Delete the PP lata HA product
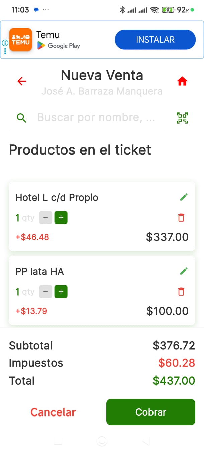This screenshot has width=204, height=454. click(x=181, y=292)
